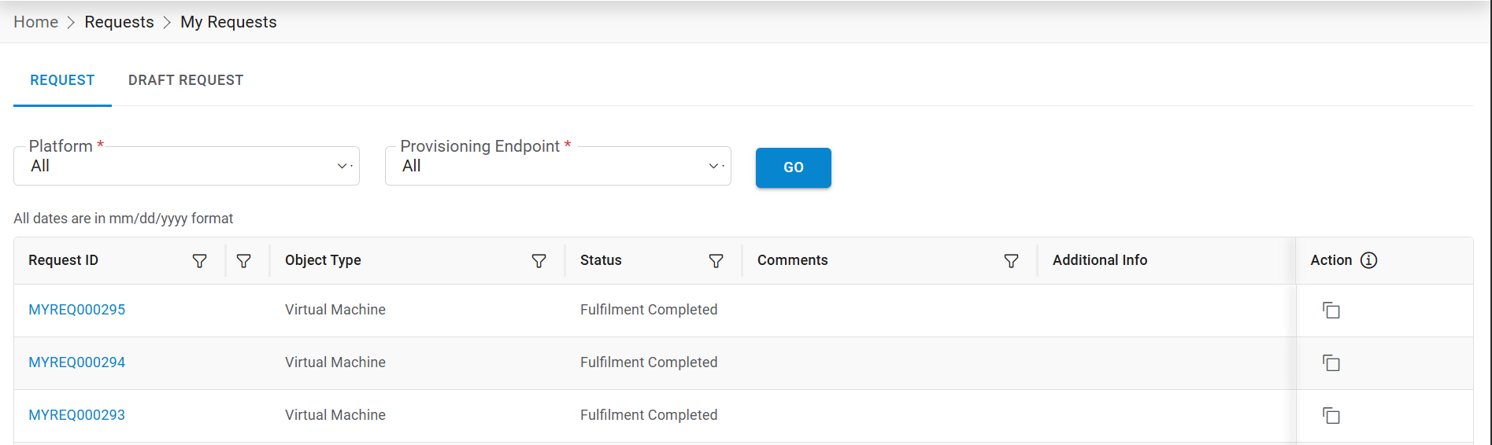Open request MYREQ000293 link

point(77,415)
